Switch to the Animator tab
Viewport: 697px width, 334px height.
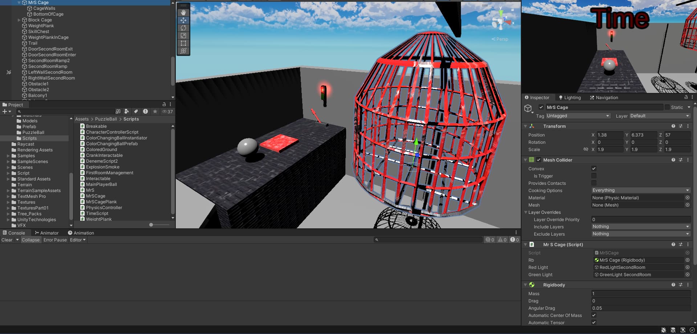[x=47, y=233]
